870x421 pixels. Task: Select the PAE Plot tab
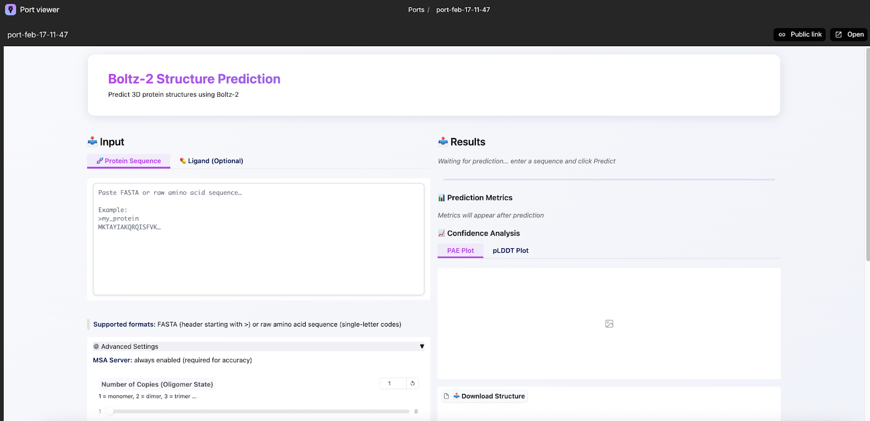pos(461,250)
